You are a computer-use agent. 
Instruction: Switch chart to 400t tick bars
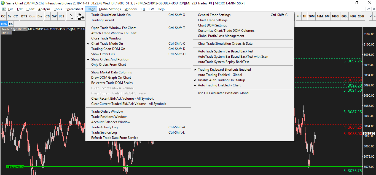click(x=353, y=16)
